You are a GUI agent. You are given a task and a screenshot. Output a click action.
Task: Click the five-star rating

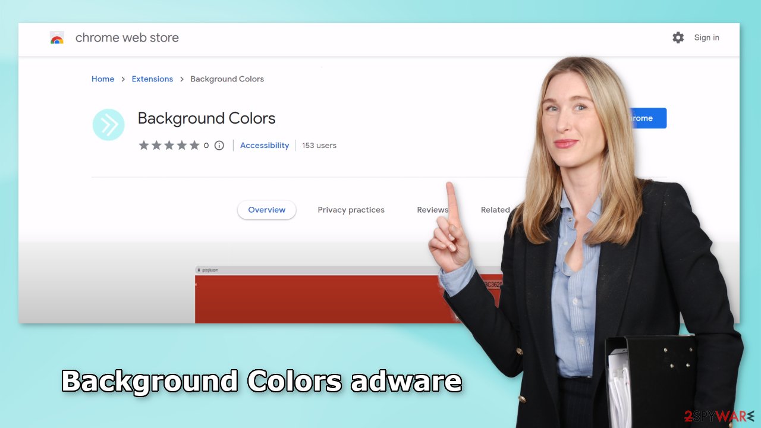click(169, 145)
